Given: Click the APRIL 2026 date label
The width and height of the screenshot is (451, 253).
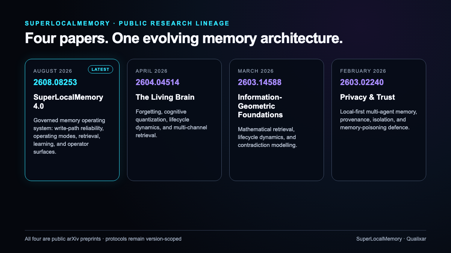Looking at the screenshot, I should click(151, 71).
